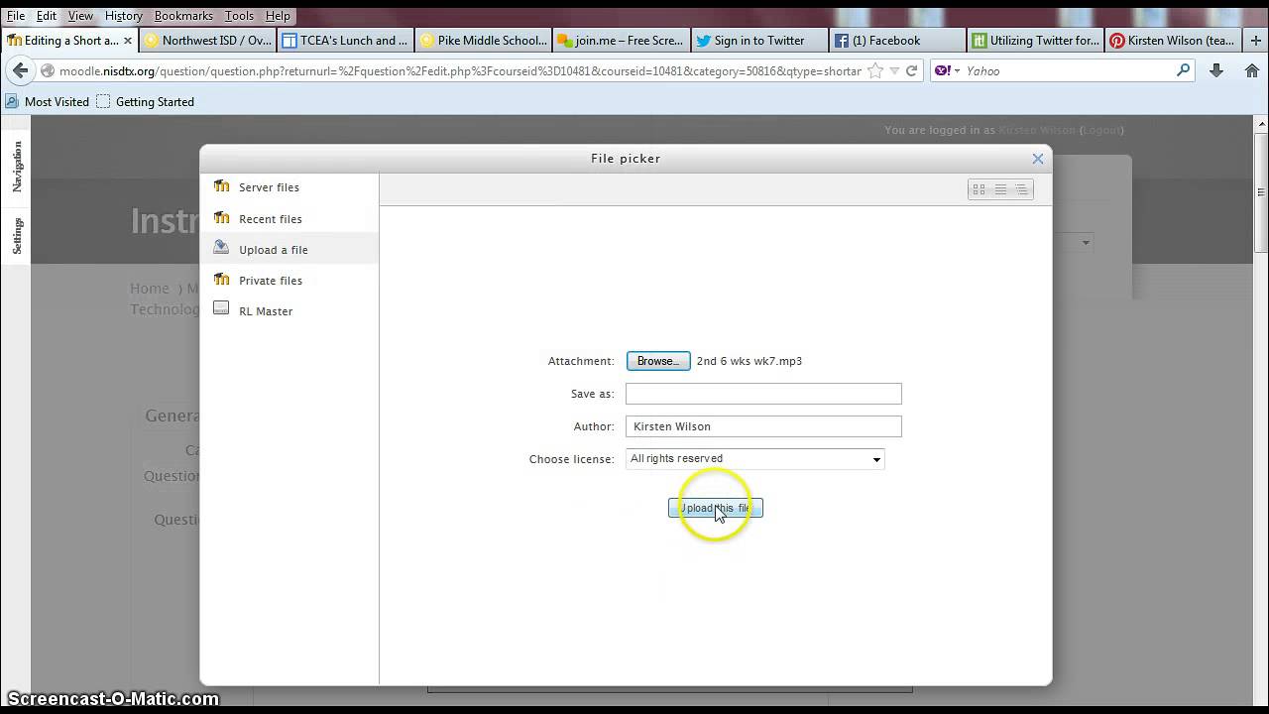The image size is (1269, 714).
Task: Open the Downloads arrow button
Action: click(x=1216, y=70)
